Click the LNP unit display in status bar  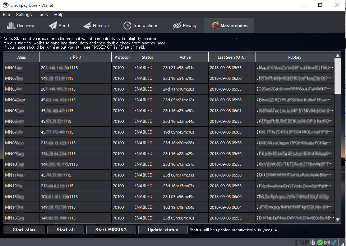(302, 242)
